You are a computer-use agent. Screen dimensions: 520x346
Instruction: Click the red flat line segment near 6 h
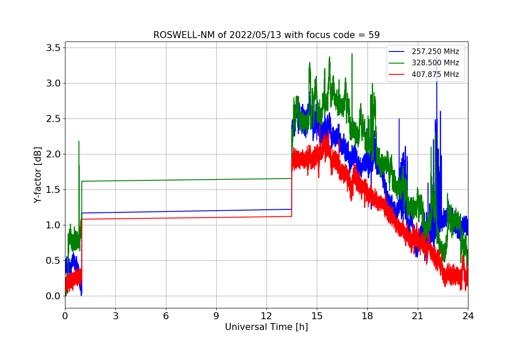(x=166, y=218)
